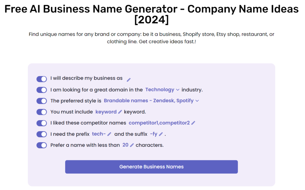Disable the character limit preference toggle

[41, 145]
